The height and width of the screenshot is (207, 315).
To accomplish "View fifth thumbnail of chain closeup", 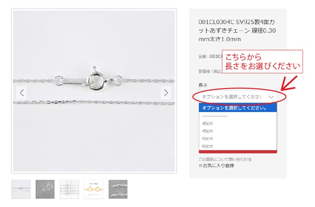I will click(x=118, y=189).
